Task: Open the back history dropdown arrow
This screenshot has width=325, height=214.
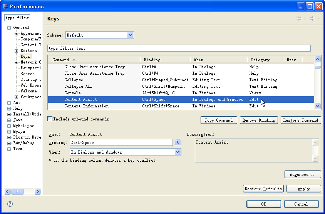Action: coord(305,18)
